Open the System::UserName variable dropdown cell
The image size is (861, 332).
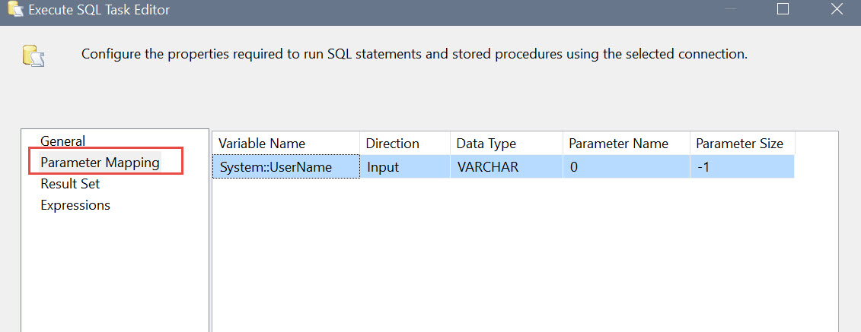[x=286, y=166]
